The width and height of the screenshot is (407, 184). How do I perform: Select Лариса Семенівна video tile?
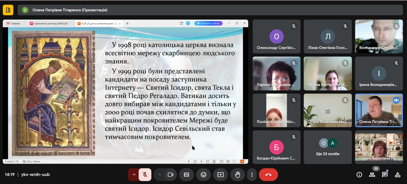point(277,73)
